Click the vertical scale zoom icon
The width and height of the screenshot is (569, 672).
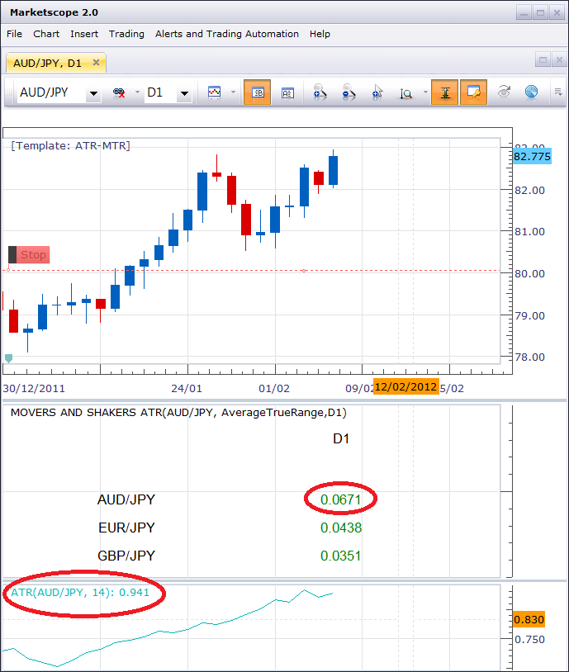405,93
